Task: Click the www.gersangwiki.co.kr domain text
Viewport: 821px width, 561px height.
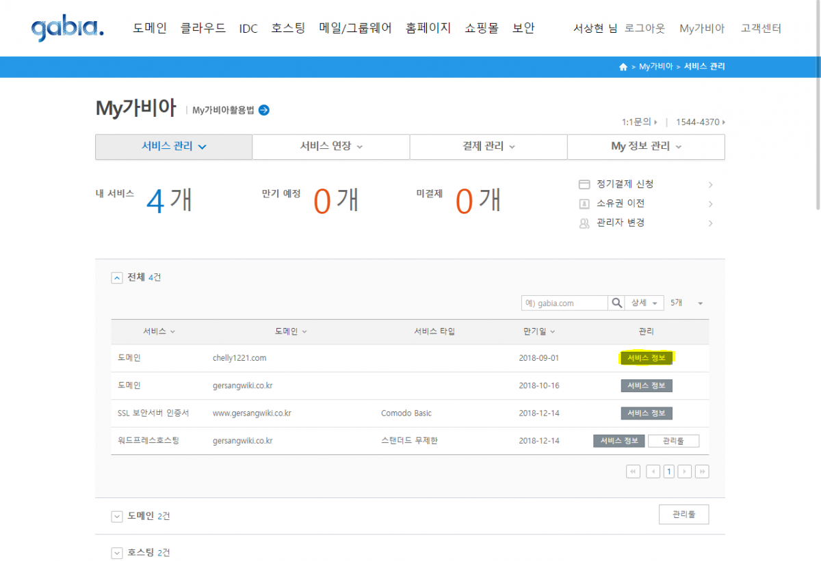Action: 252,413
